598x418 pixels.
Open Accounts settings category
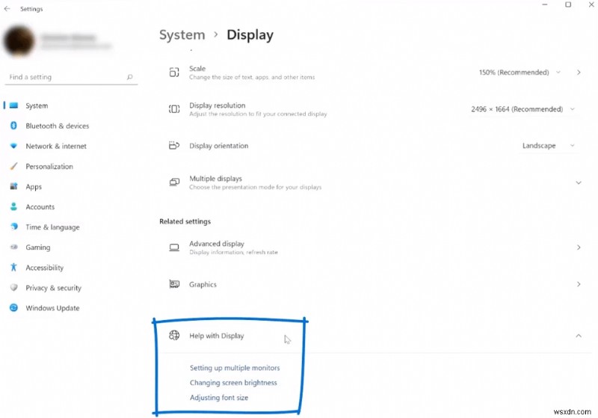coord(40,206)
